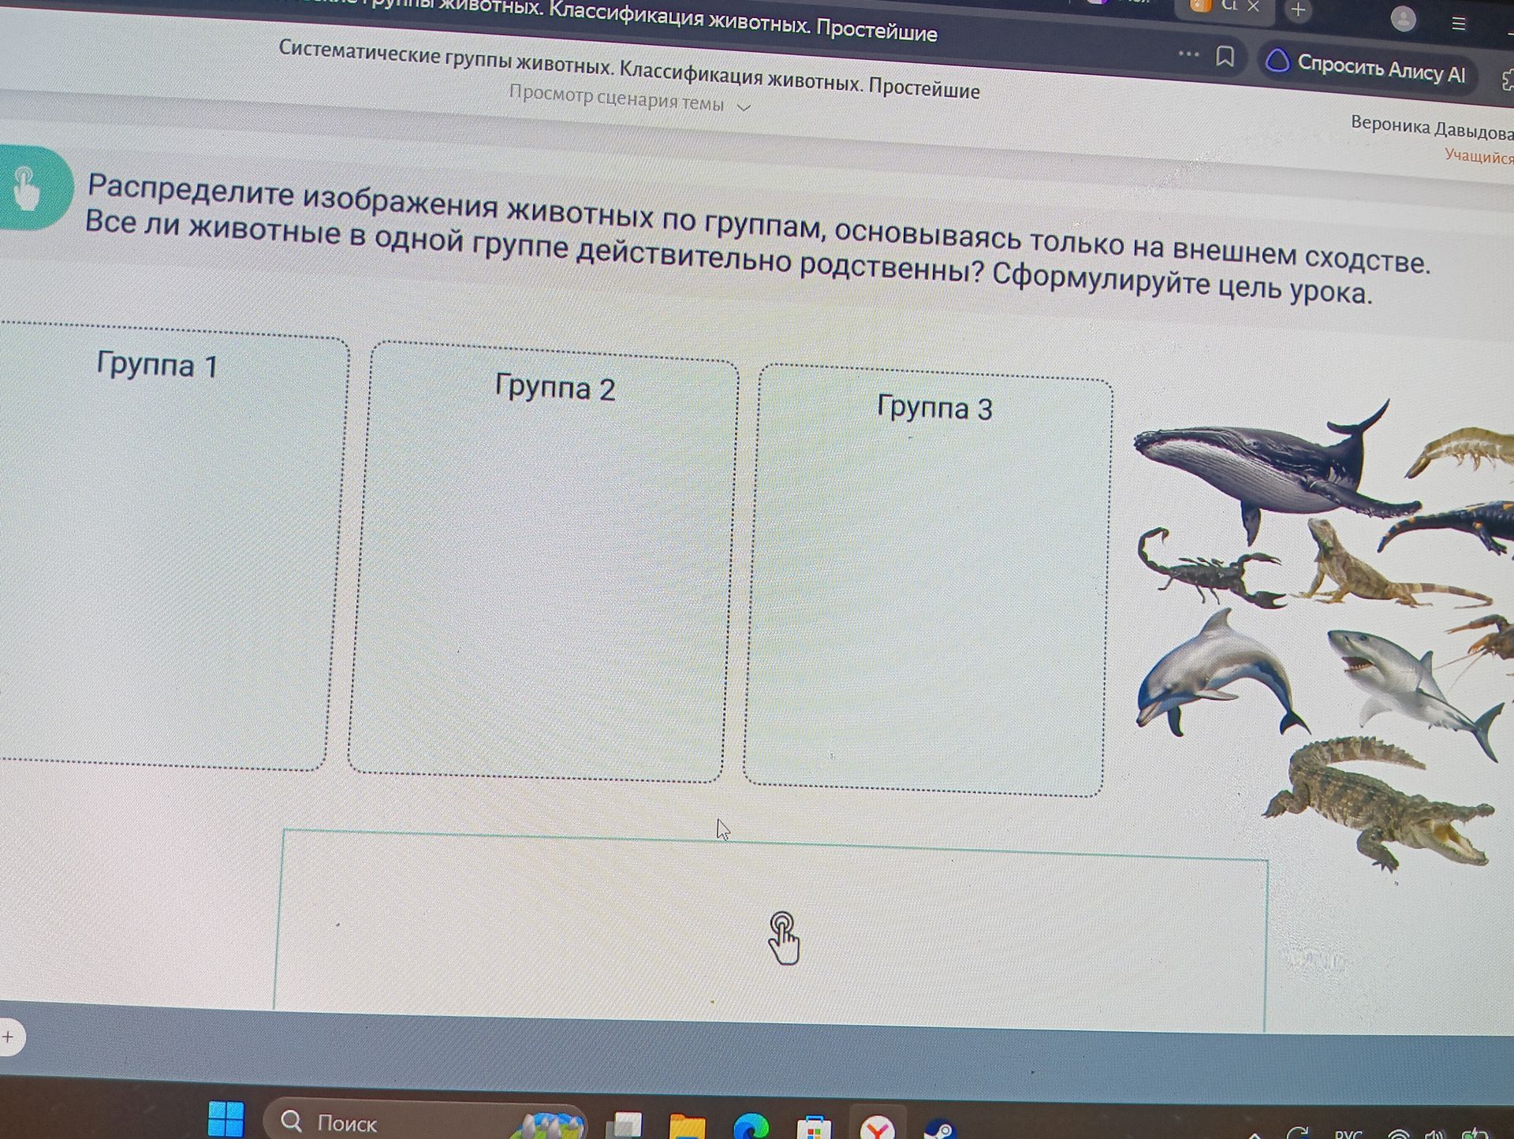Click the taskbar Поиск search box

(426, 1121)
